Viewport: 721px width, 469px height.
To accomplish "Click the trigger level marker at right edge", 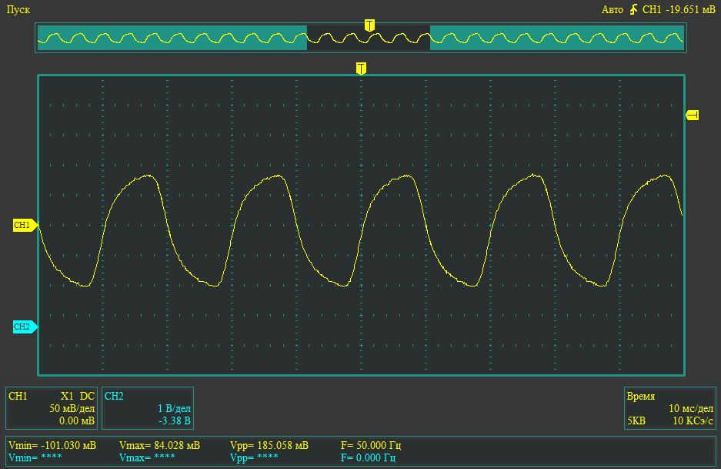I will [x=693, y=115].
